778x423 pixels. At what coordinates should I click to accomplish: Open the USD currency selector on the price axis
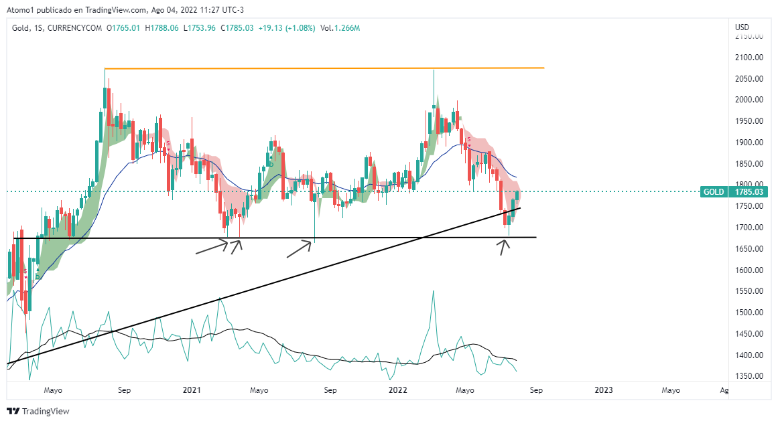742,27
